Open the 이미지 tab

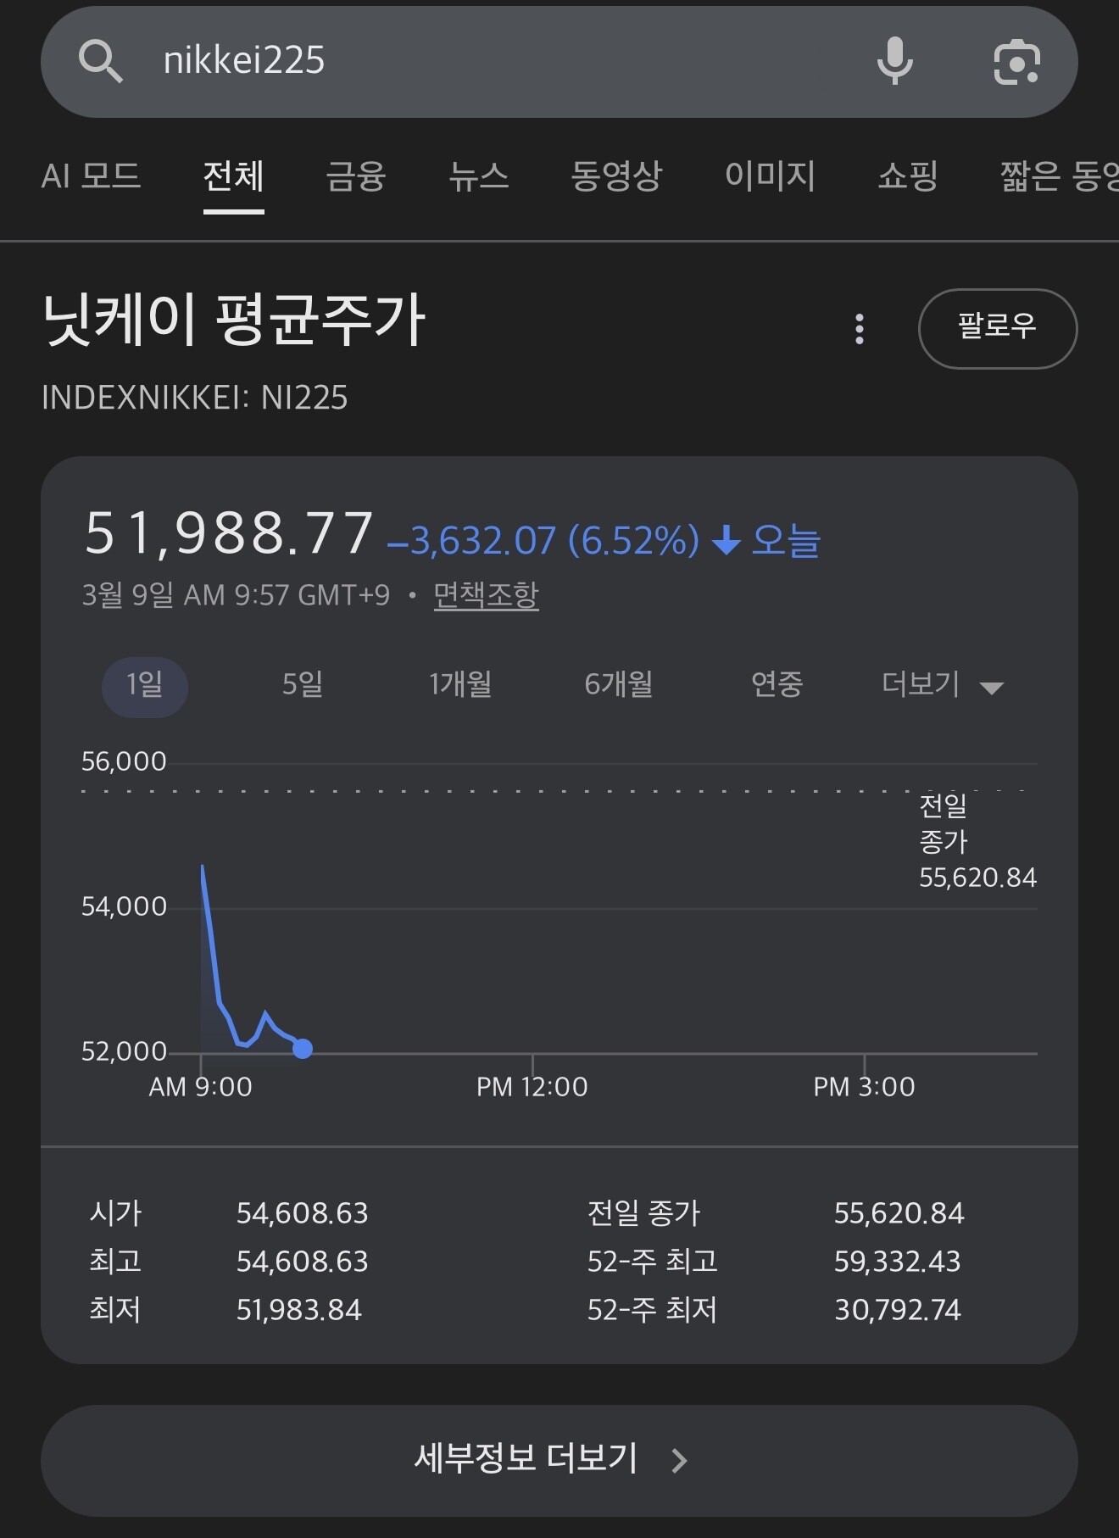[770, 176]
